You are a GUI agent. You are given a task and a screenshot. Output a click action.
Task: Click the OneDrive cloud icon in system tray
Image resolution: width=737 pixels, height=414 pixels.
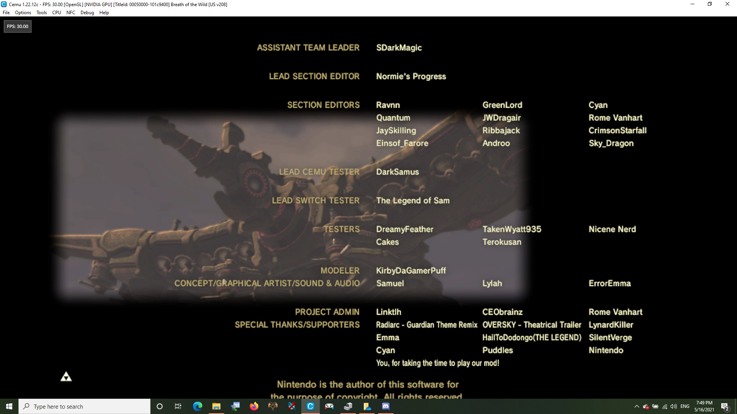tap(646, 406)
